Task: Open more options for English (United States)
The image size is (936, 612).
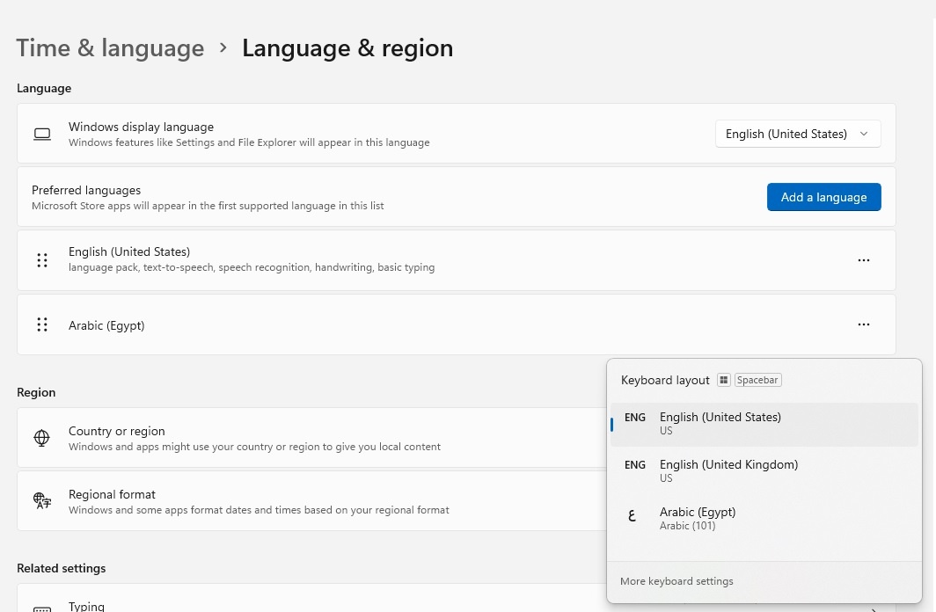Action: pyautogui.click(x=863, y=260)
